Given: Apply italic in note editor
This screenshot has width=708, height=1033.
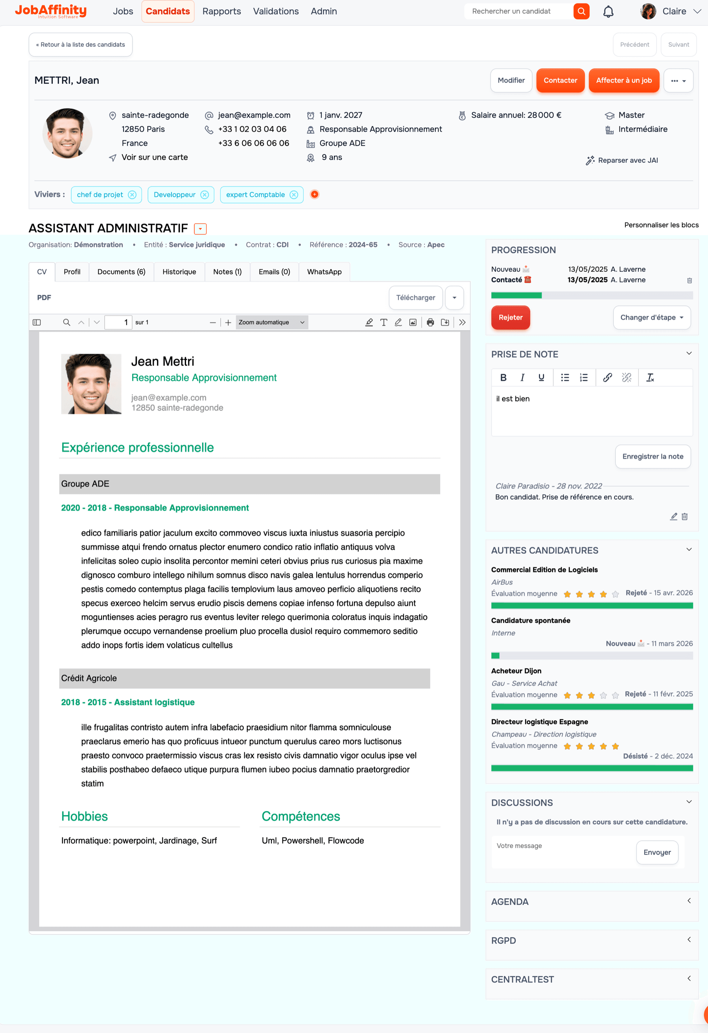Looking at the screenshot, I should 522,377.
